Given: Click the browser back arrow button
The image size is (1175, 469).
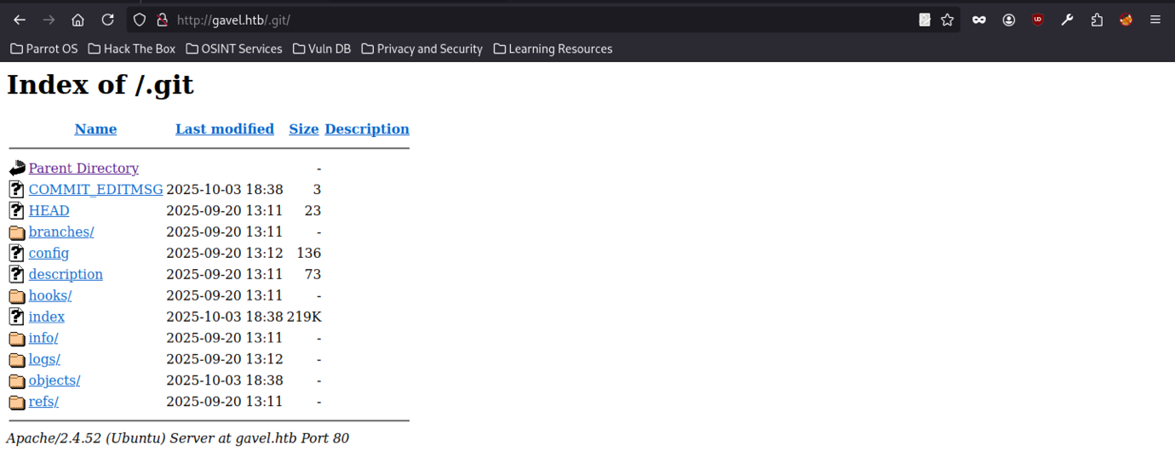Looking at the screenshot, I should 20,20.
